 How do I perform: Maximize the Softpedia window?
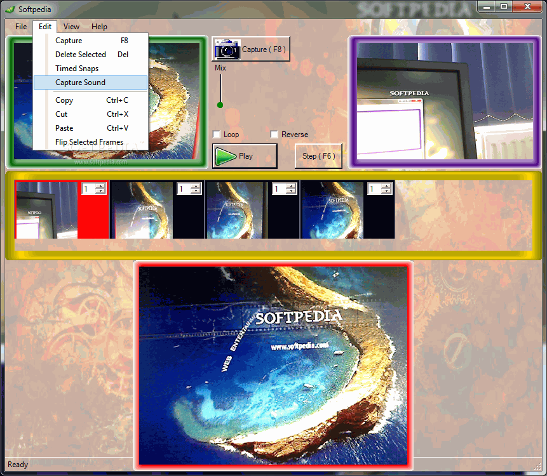(504, 6)
